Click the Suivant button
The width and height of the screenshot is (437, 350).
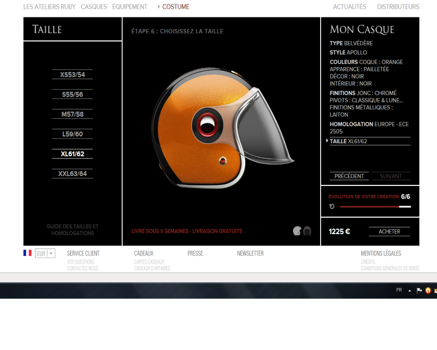pyautogui.click(x=391, y=176)
